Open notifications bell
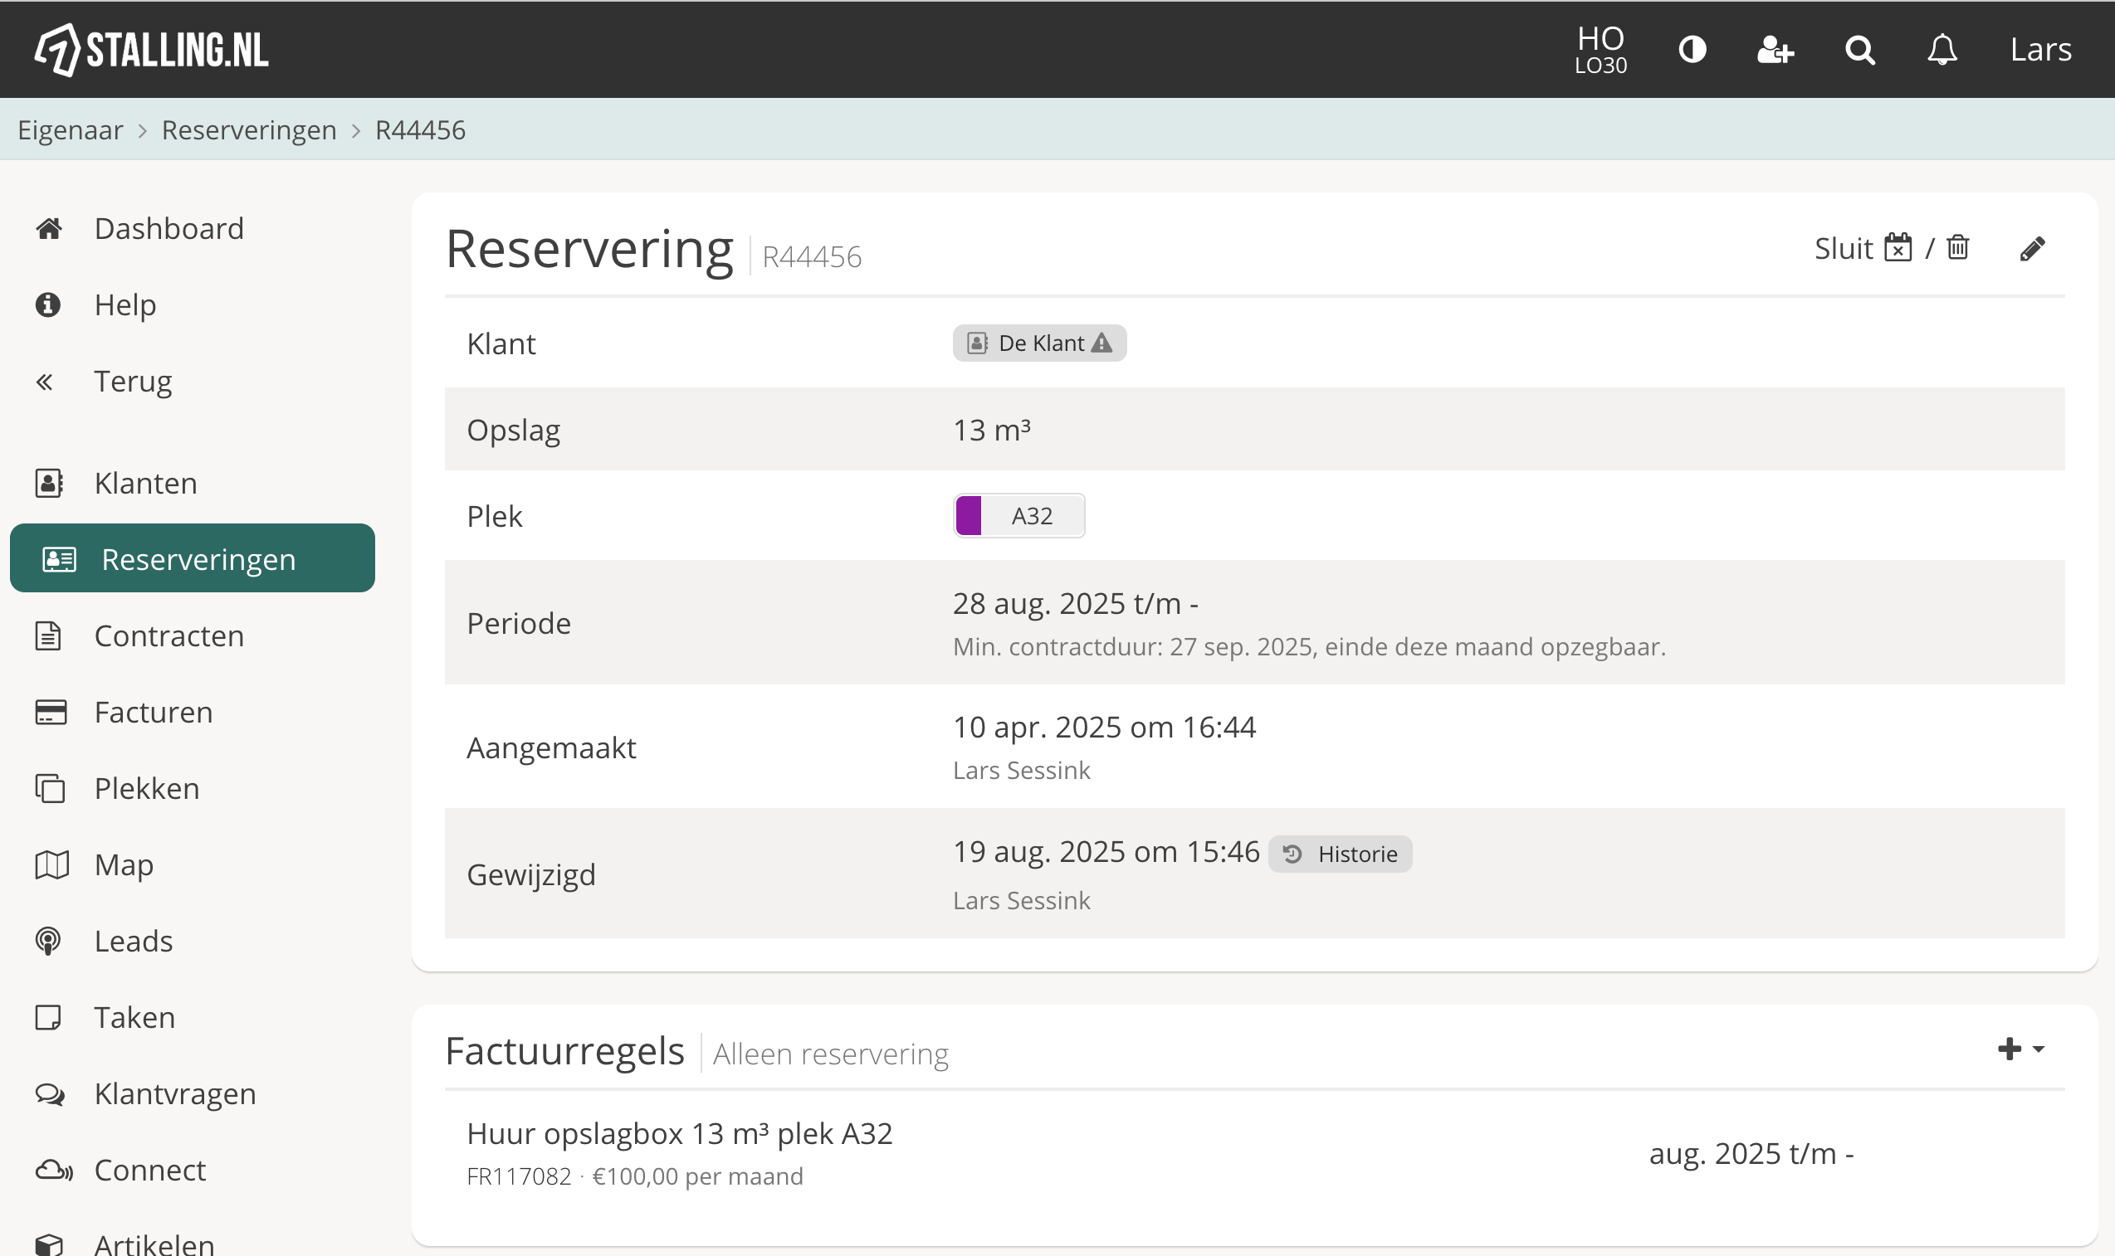Screen dimensions: 2115x1256 pyautogui.click(x=1942, y=49)
